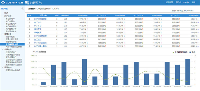Open 页面详情访问排行 report

coord(13,55)
